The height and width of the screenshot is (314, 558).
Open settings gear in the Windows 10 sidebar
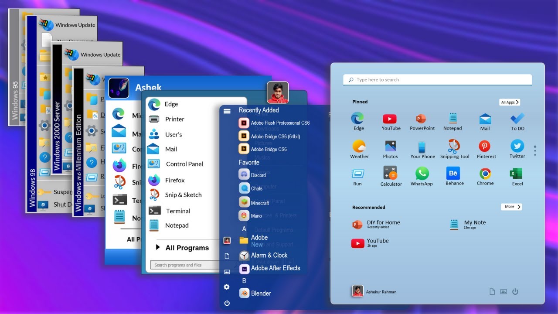tap(227, 287)
